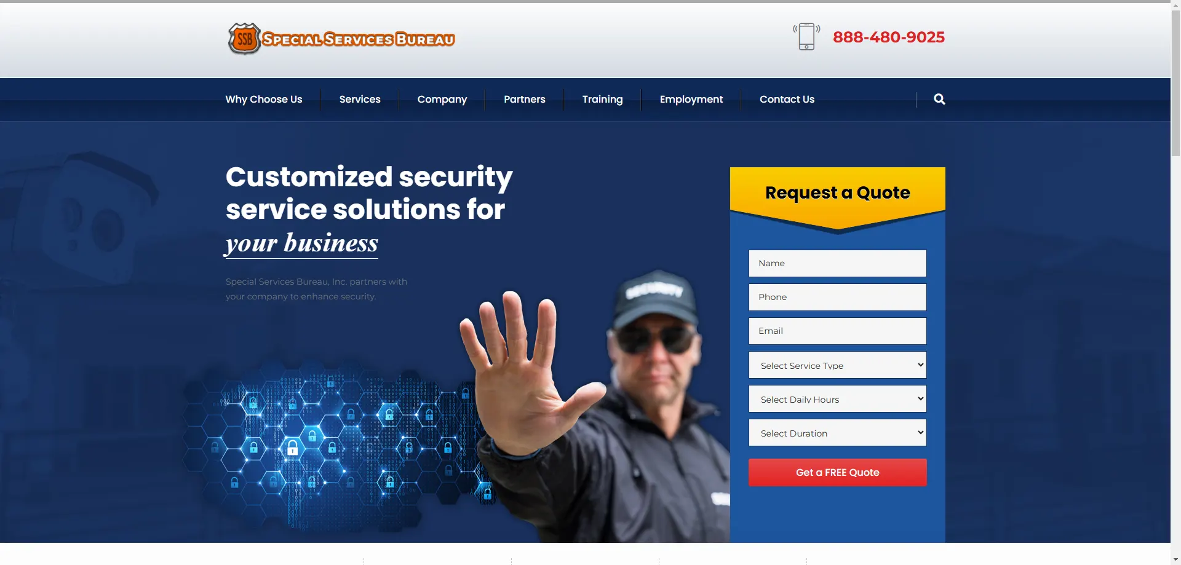Screen dimensions: 1181x565
Task: Expand the Select Duration dropdown
Action: pos(837,433)
